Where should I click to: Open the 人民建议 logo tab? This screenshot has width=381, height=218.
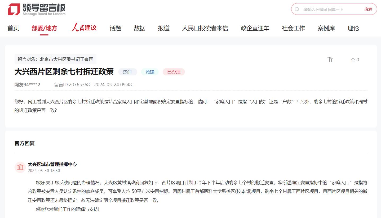pyautogui.click(x=83, y=28)
